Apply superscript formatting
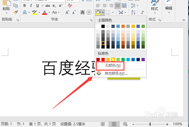This screenshot has height=127, width=189. 61,6
